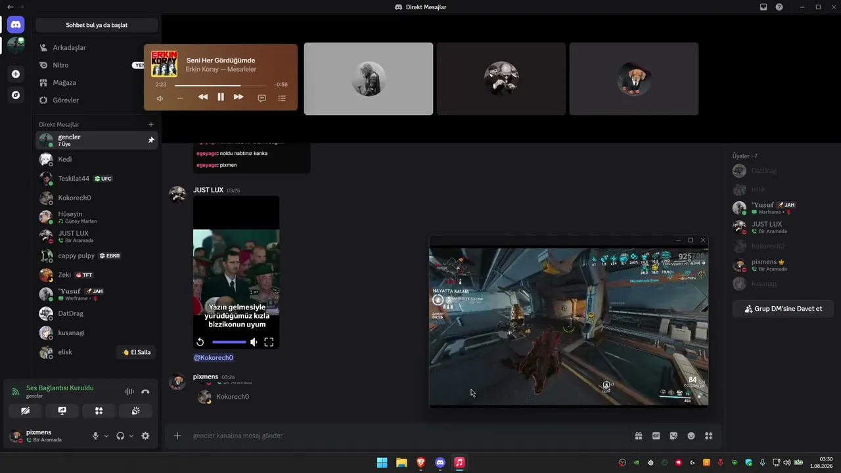Viewport: 841px width, 473px height.
Task: Open direct message with Hüseyin
Action: (x=97, y=217)
